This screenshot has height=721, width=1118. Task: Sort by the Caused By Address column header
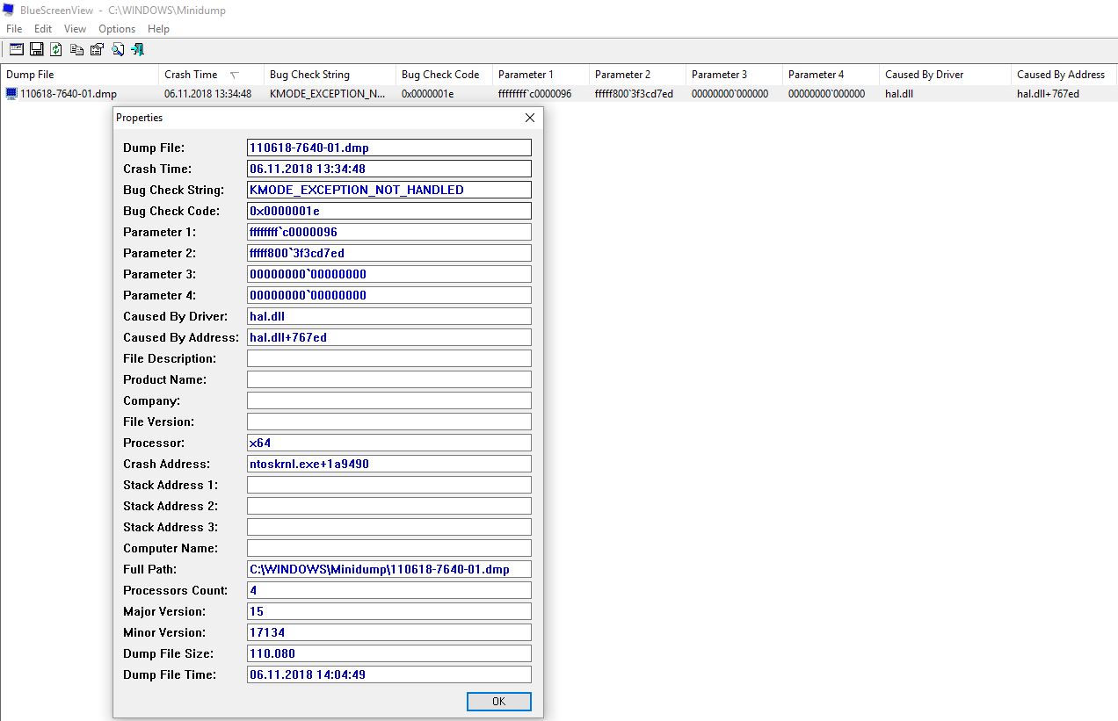(1064, 75)
